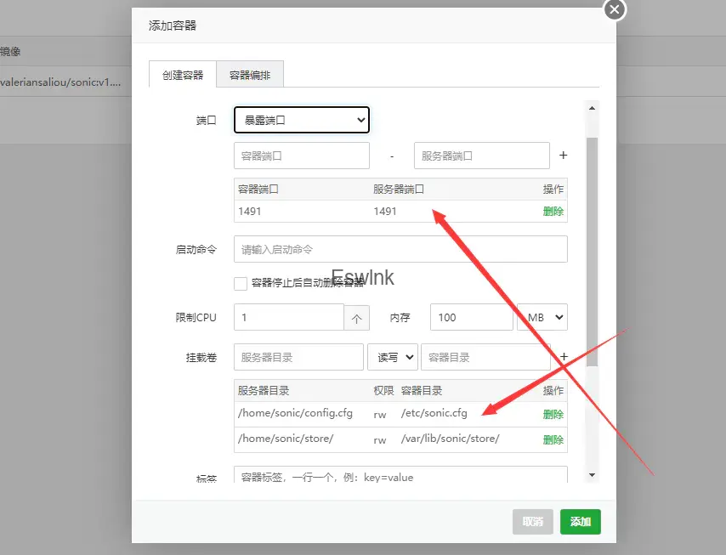This screenshot has width=726, height=555.
Task: Switch to the 容器编排 tab
Action: (250, 75)
